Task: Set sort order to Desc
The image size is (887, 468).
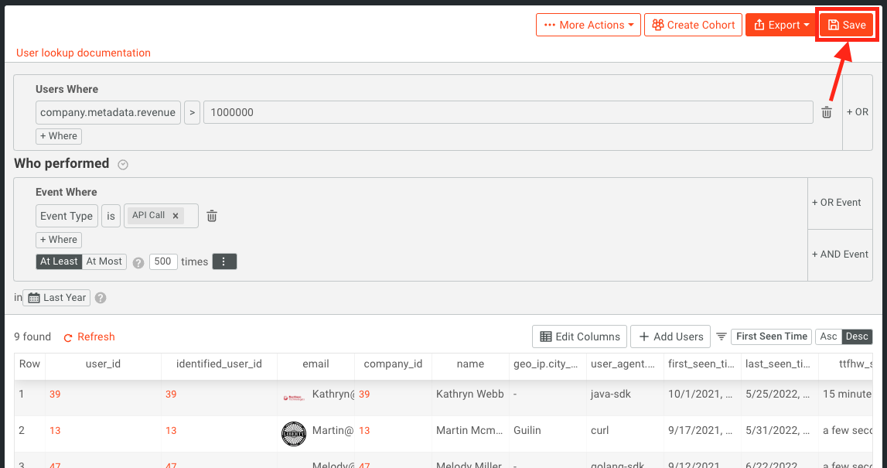Action: pyautogui.click(x=857, y=336)
